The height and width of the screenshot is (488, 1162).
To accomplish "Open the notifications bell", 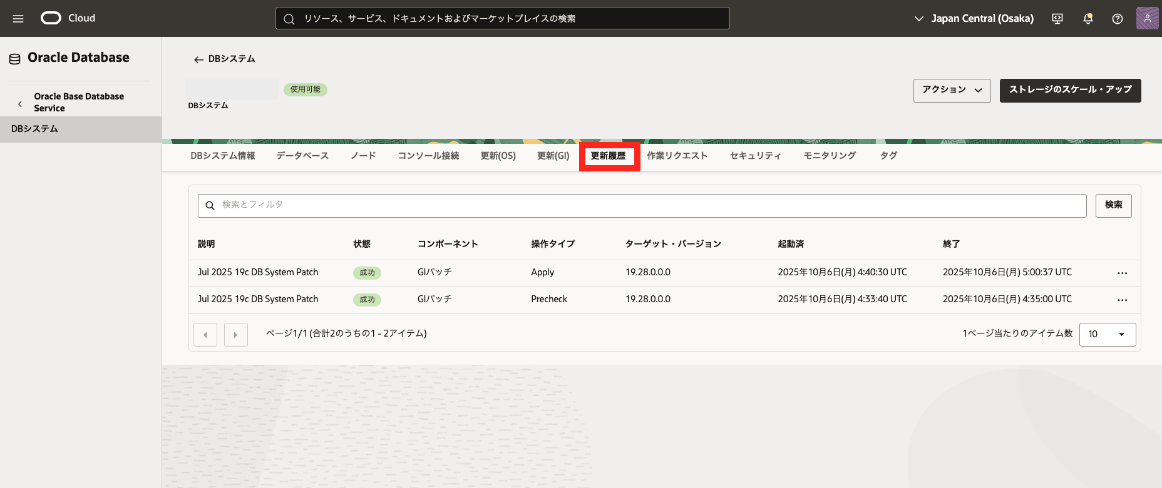I will click(1088, 19).
